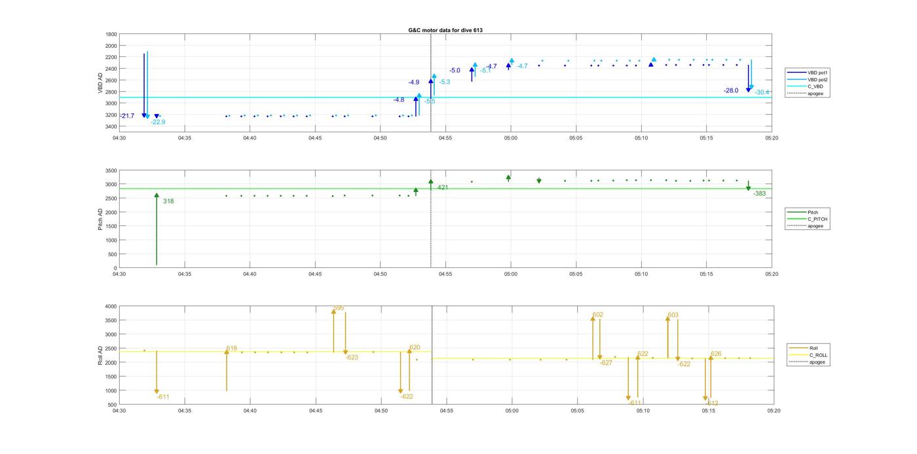Click the tall green pitch arrow labeled 318
The image size is (917, 454).
pyautogui.click(x=157, y=229)
